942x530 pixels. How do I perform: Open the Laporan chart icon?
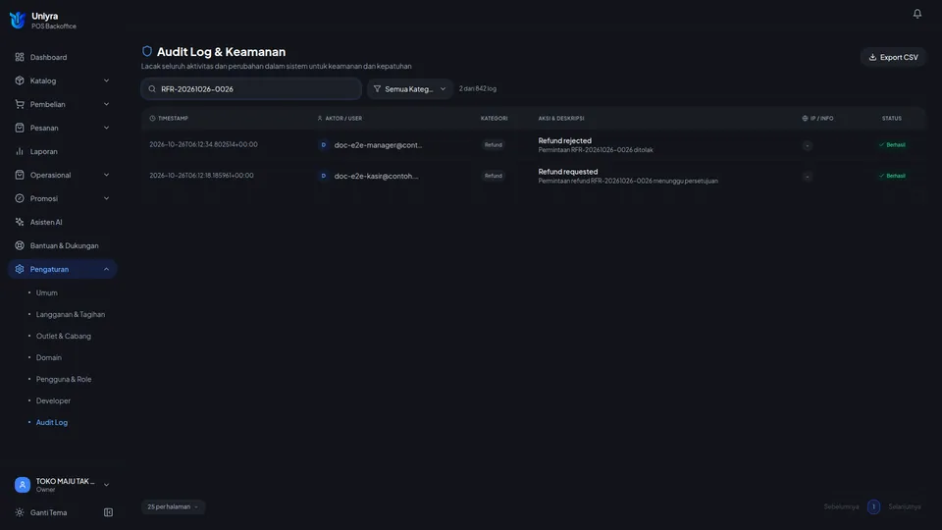[20, 151]
